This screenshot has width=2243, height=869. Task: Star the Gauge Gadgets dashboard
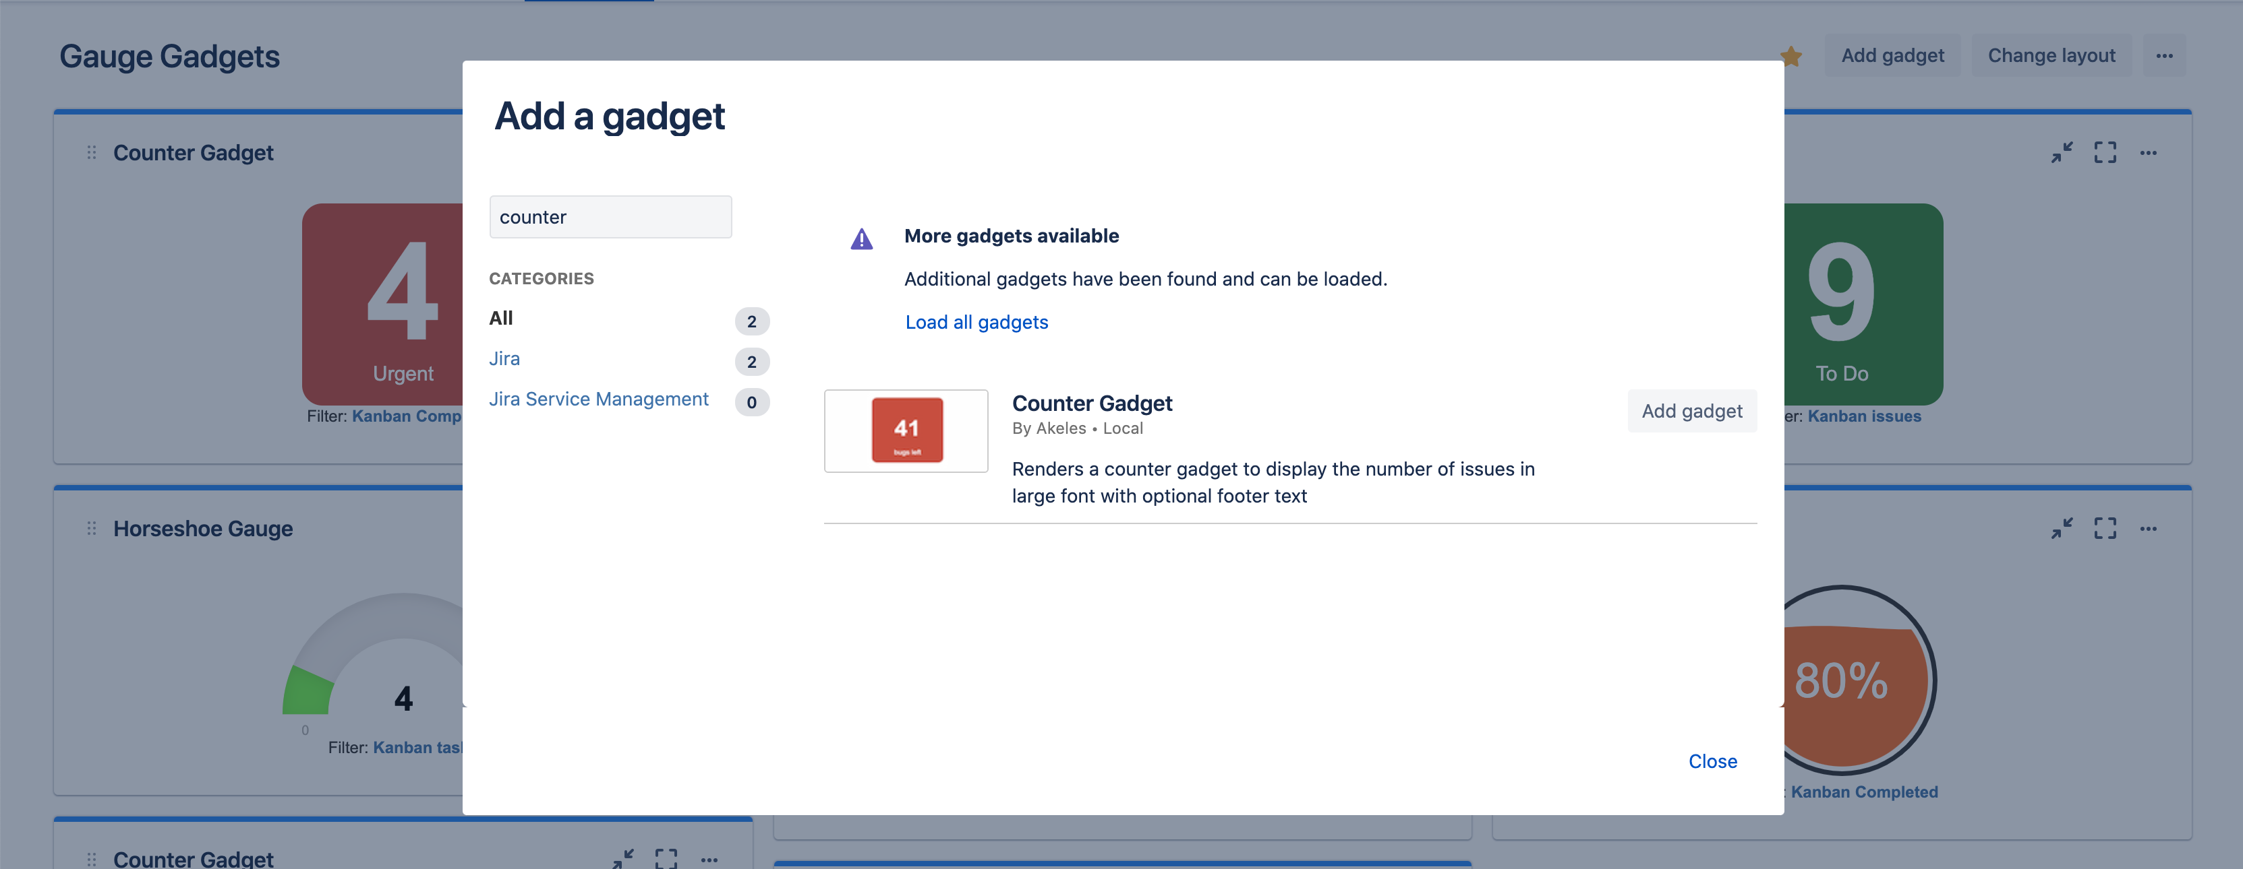tap(1791, 55)
